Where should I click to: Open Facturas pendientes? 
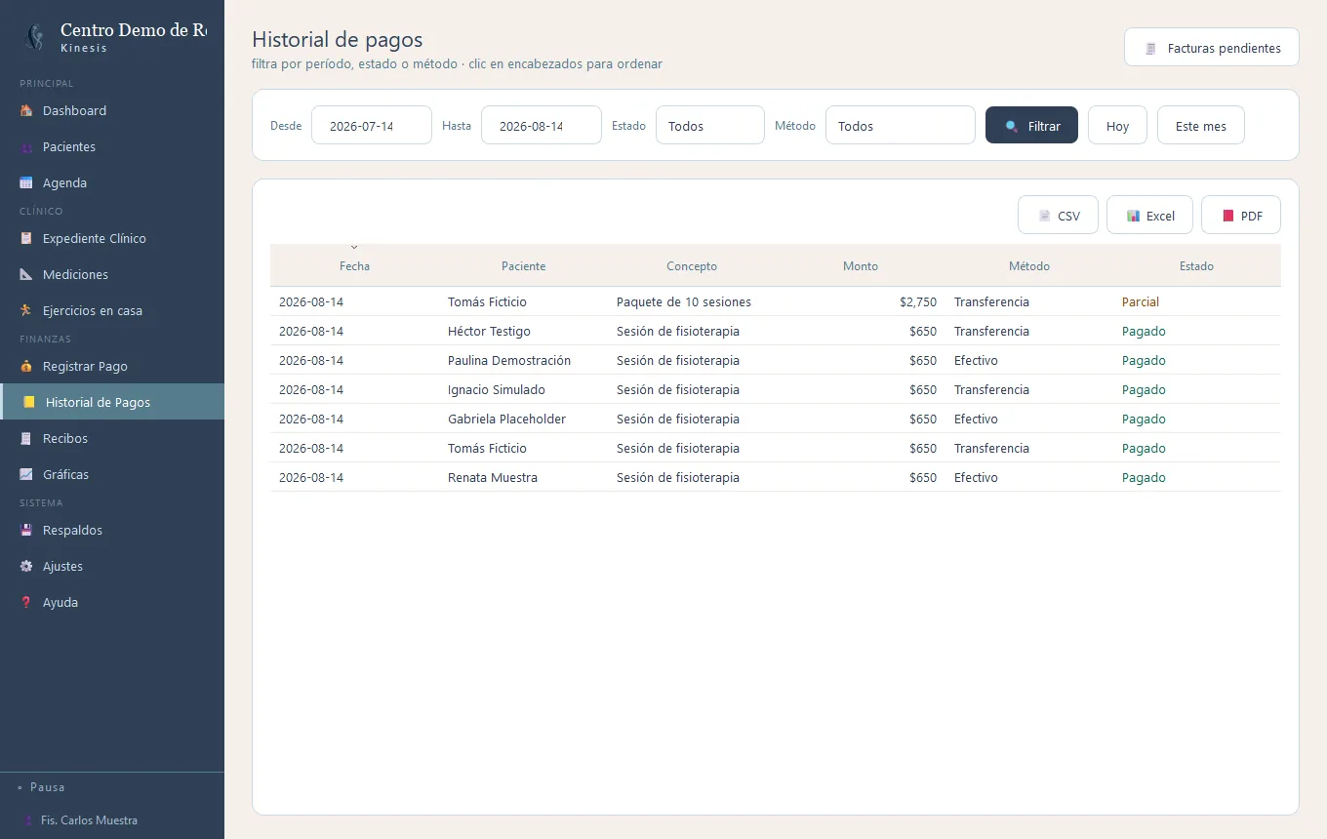click(1212, 47)
